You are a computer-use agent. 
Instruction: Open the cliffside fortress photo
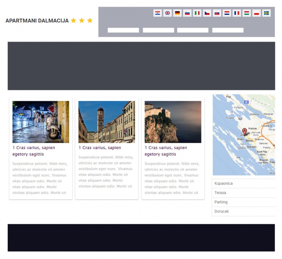[173, 122]
